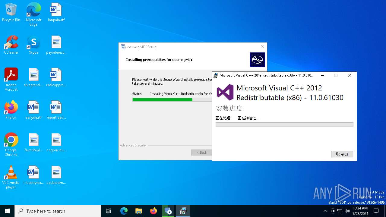Select the earlyde.rtf document
The height and width of the screenshot is (217, 386).
click(x=33, y=110)
